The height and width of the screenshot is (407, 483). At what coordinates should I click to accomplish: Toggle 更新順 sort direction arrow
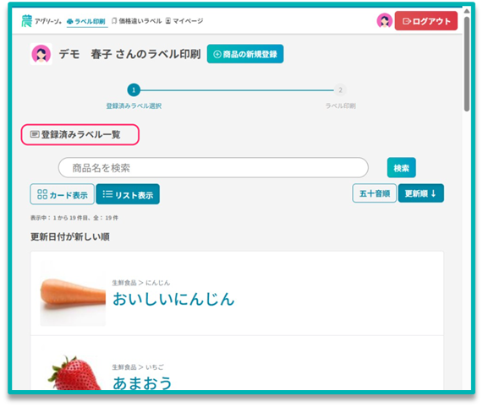coord(433,193)
